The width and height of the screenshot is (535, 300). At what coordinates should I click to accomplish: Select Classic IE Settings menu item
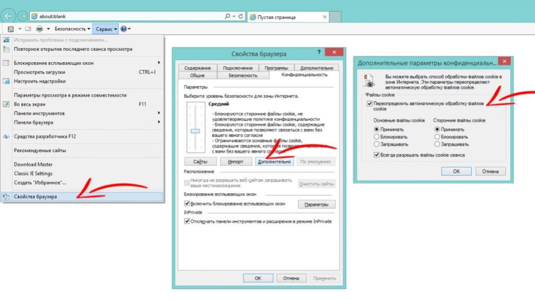82,174
